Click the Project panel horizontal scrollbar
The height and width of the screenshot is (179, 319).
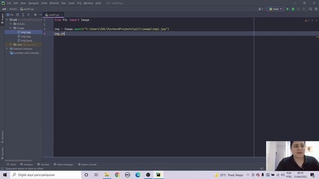[x=18, y=161]
